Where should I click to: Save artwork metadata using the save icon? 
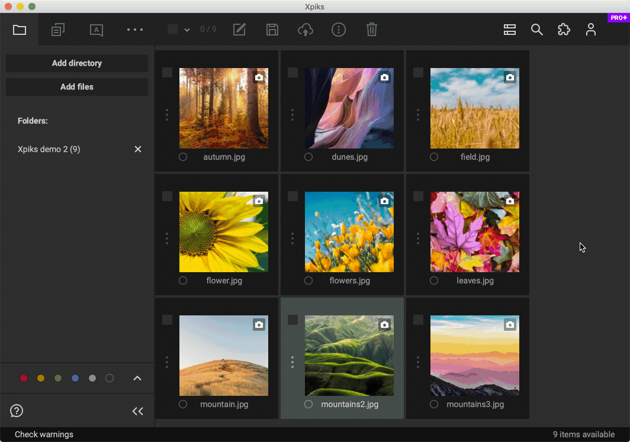(272, 30)
